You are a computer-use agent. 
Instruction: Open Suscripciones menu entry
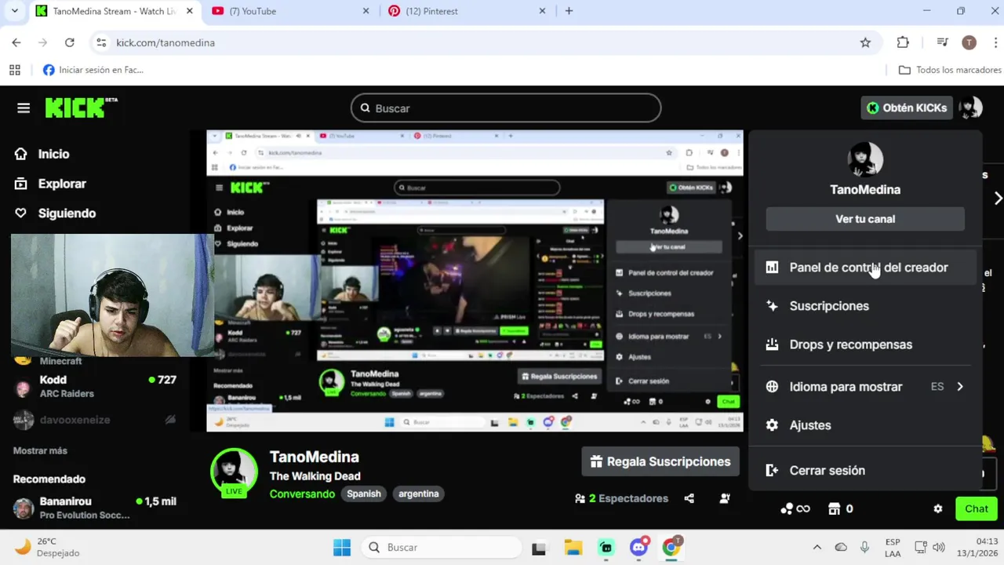865,306
